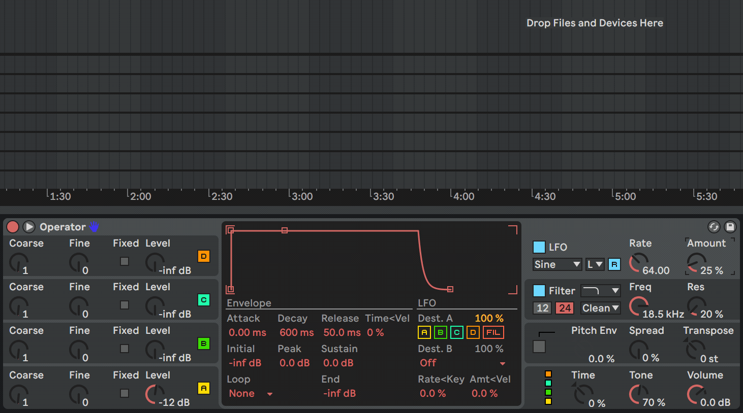Click the FIL LFO destination button
Viewport: 743px width, 413px height.
tap(493, 332)
